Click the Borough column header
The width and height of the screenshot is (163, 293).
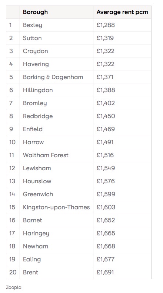pyautogui.click(x=56, y=12)
